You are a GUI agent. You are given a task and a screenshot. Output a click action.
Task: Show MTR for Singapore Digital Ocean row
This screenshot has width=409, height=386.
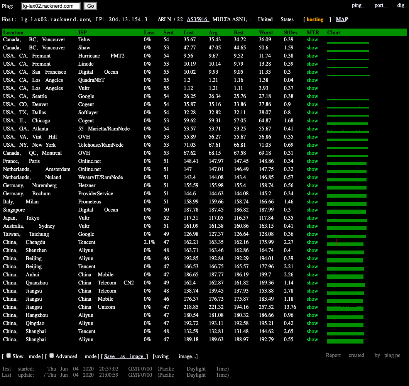click(x=312, y=209)
